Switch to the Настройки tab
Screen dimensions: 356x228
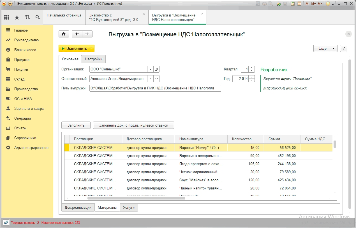point(94,59)
